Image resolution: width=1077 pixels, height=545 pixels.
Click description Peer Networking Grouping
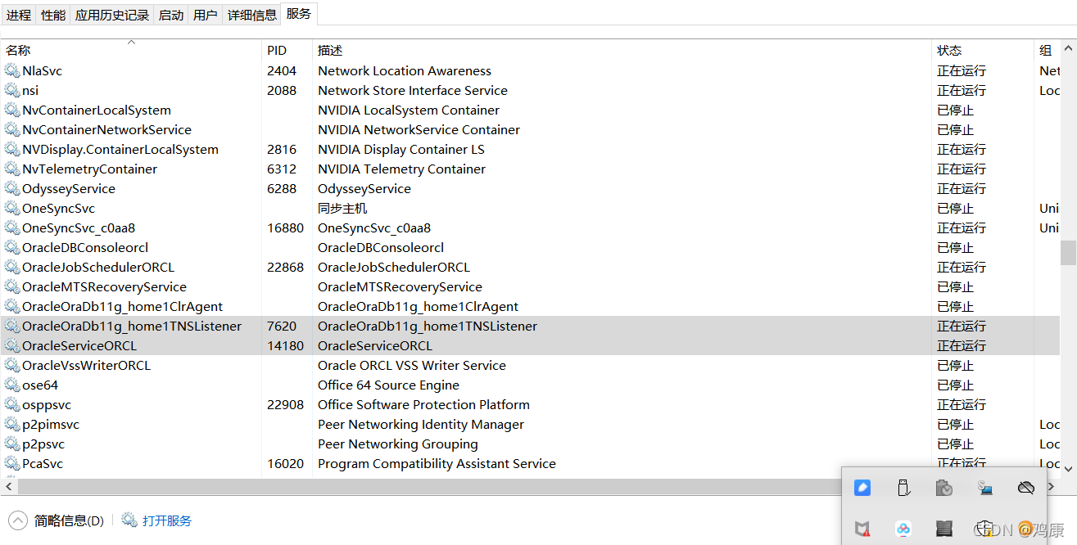point(398,444)
